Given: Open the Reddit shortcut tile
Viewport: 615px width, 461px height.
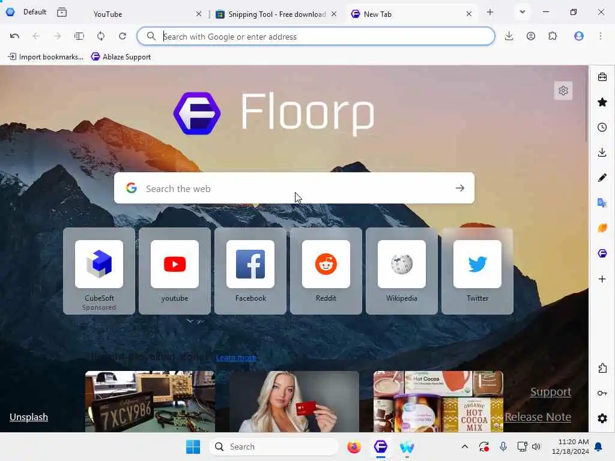Looking at the screenshot, I should click(326, 271).
